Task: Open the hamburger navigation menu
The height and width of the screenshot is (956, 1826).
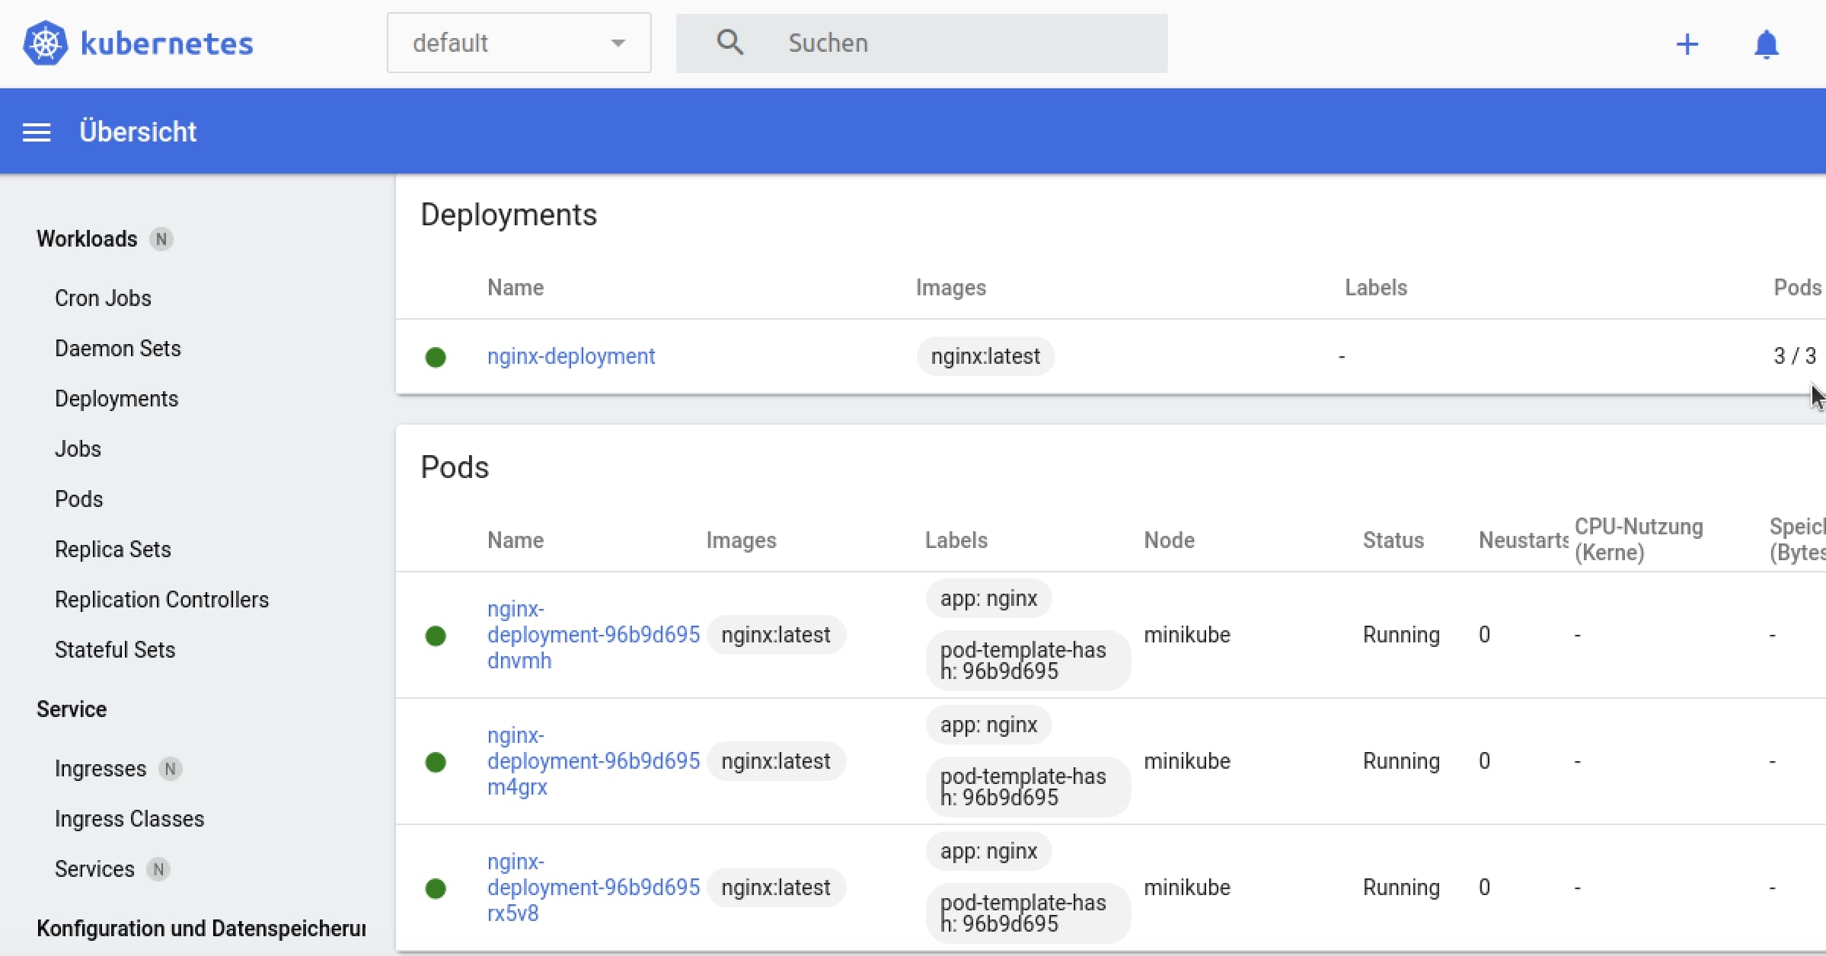Action: [37, 132]
